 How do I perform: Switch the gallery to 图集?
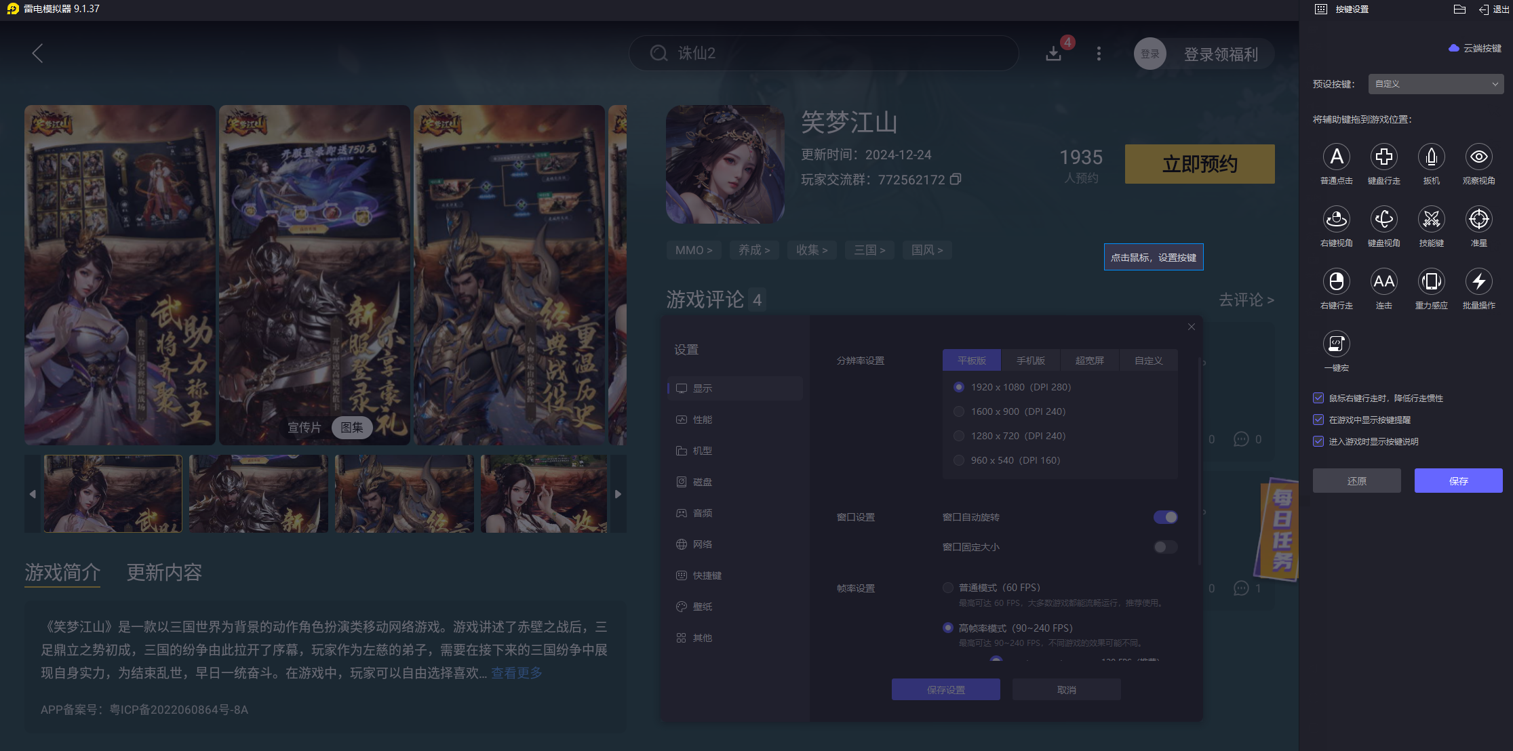point(352,428)
